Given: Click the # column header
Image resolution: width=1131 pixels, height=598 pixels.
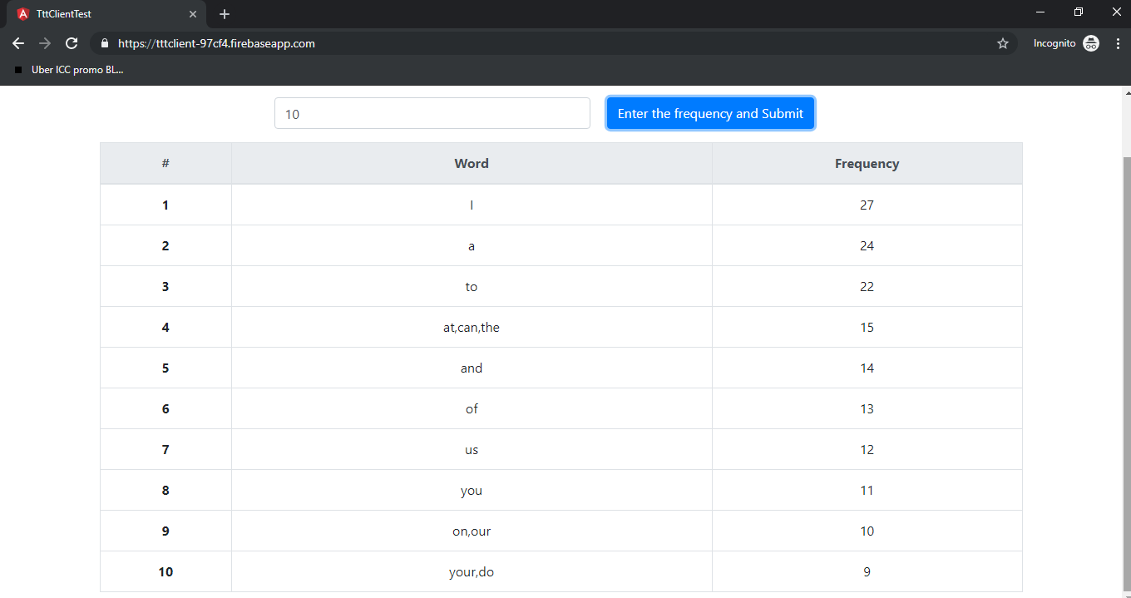Looking at the screenshot, I should click(165, 164).
